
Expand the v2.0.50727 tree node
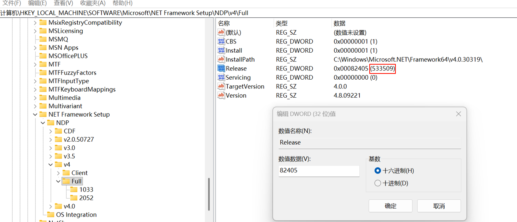point(50,140)
